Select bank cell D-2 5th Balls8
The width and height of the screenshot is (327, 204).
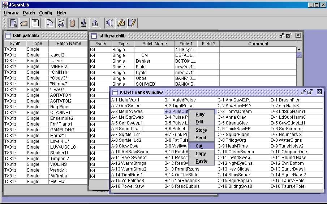[296, 106]
